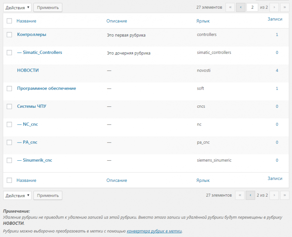
Task: Toggle select-all checkbox in table header
Action: coord(9,21)
